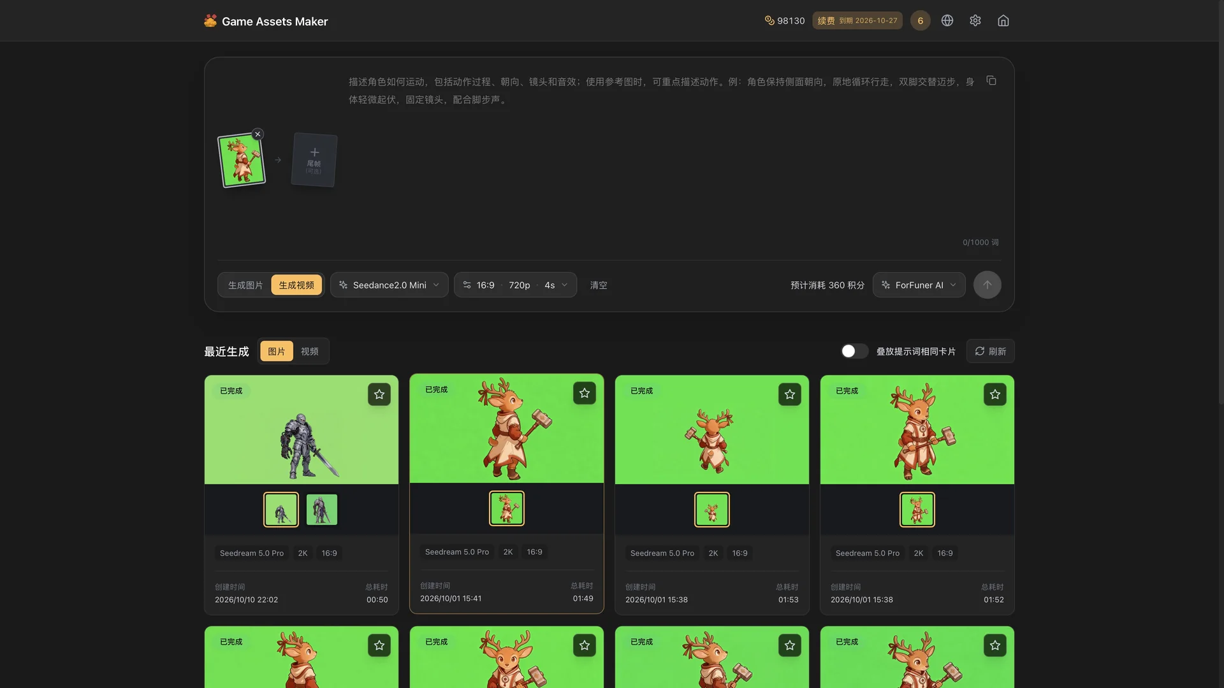Select the second knight thumbnail variant
The width and height of the screenshot is (1224, 688).
(x=322, y=510)
